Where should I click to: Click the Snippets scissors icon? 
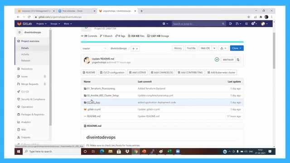pos(19,137)
